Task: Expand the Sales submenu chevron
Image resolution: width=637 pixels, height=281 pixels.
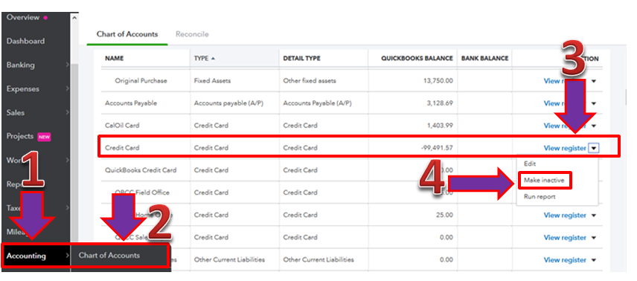Action: (68, 112)
